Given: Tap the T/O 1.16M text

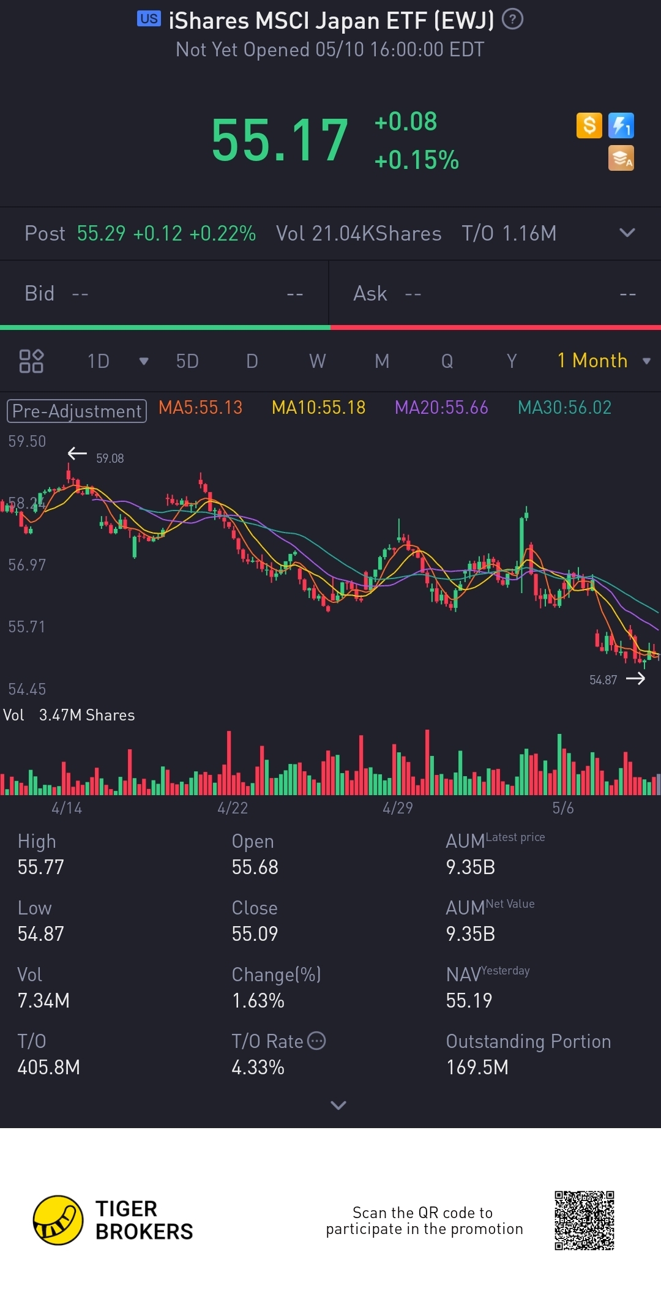Looking at the screenshot, I should click(x=509, y=233).
